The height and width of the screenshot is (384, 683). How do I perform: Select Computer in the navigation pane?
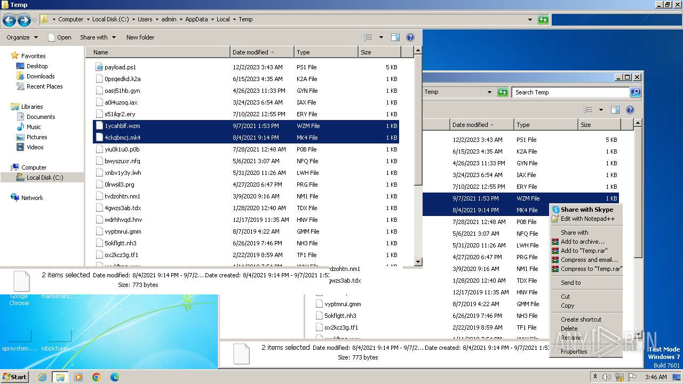tap(34, 167)
